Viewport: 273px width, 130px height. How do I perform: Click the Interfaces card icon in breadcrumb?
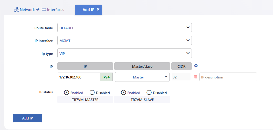point(44,9)
